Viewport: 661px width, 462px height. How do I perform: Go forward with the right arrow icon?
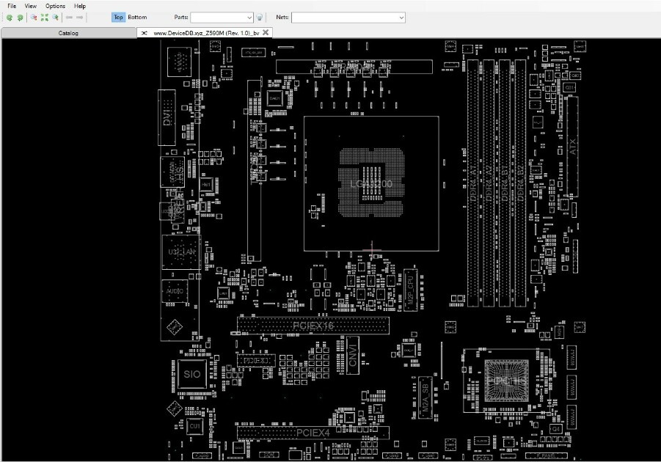pyautogui.click(x=80, y=18)
